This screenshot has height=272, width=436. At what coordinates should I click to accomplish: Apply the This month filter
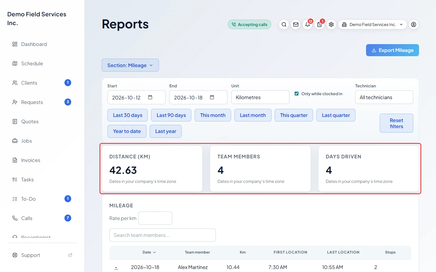[x=213, y=115]
